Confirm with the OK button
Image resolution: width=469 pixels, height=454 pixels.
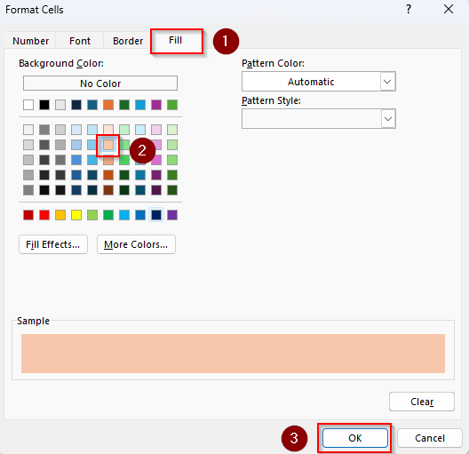pyautogui.click(x=355, y=438)
